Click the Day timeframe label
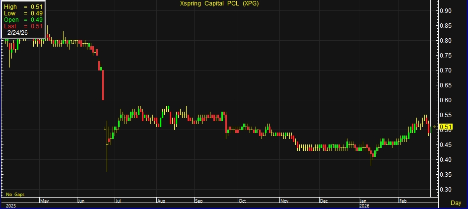The width and height of the screenshot is (468, 209). (455, 203)
